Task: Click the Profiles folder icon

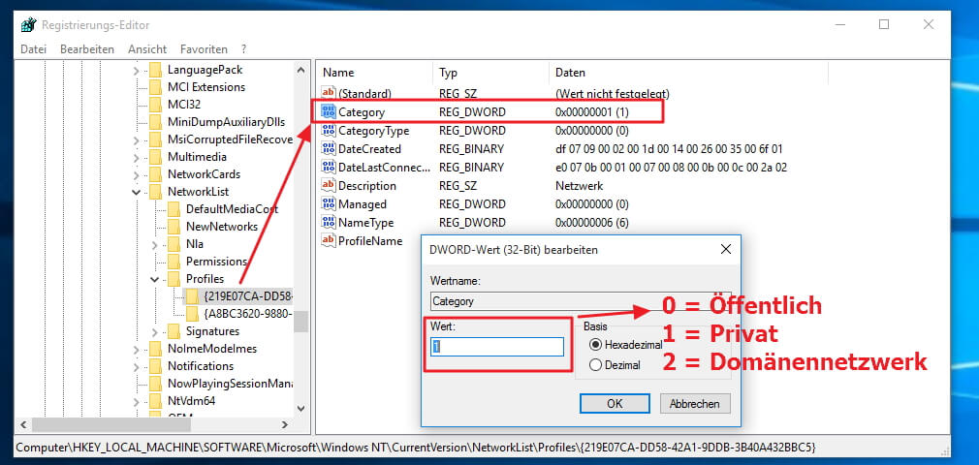Action: pyautogui.click(x=174, y=278)
